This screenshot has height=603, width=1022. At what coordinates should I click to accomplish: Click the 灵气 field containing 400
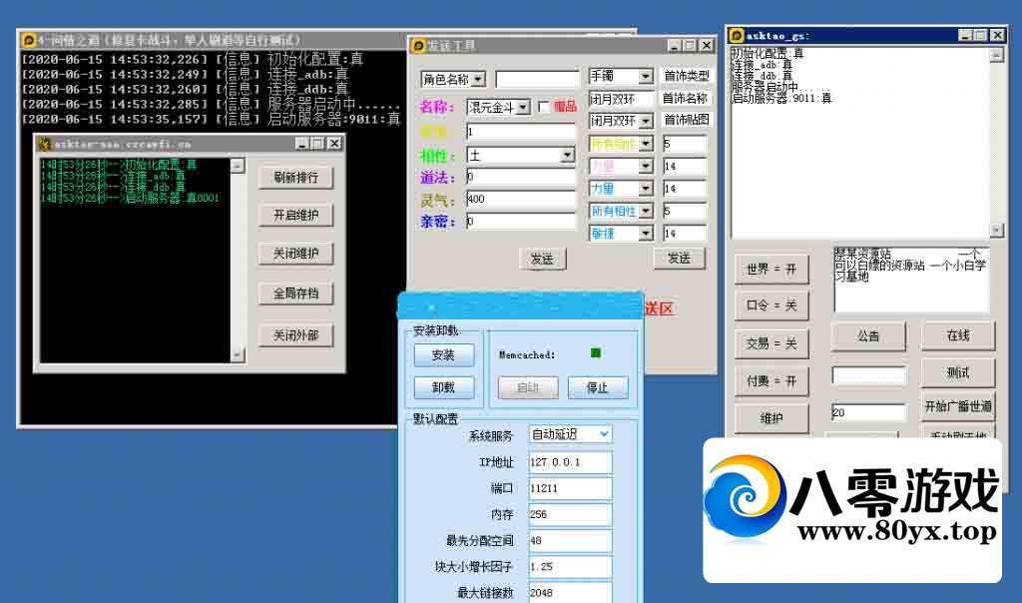pos(521,199)
